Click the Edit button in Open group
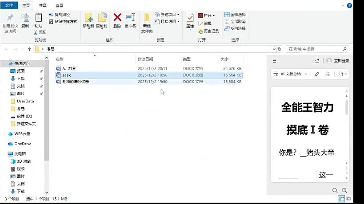The image size is (364, 204). tap(205, 24)
